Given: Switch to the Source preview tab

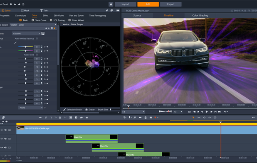Looking at the screenshot, I should (x=137, y=15).
